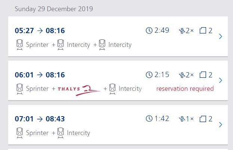
Task: Click the transfers icon beside 2× in 05:27 trip
Action: coord(182,31)
